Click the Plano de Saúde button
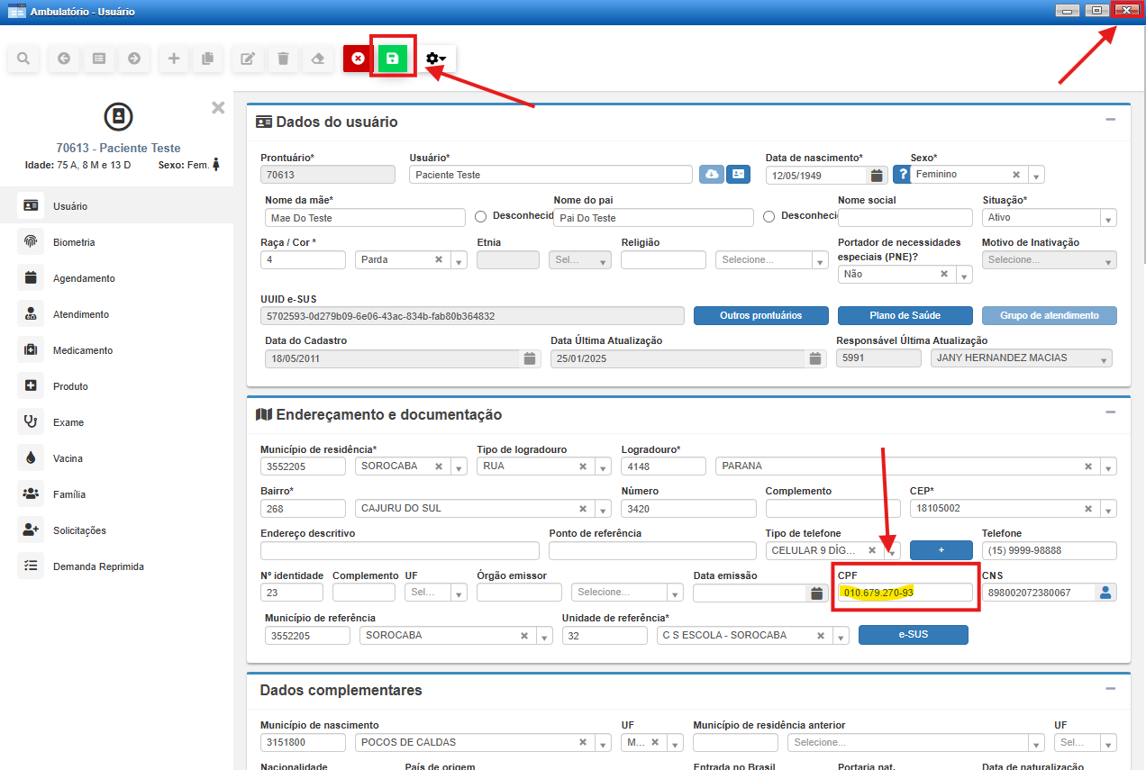 905,315
